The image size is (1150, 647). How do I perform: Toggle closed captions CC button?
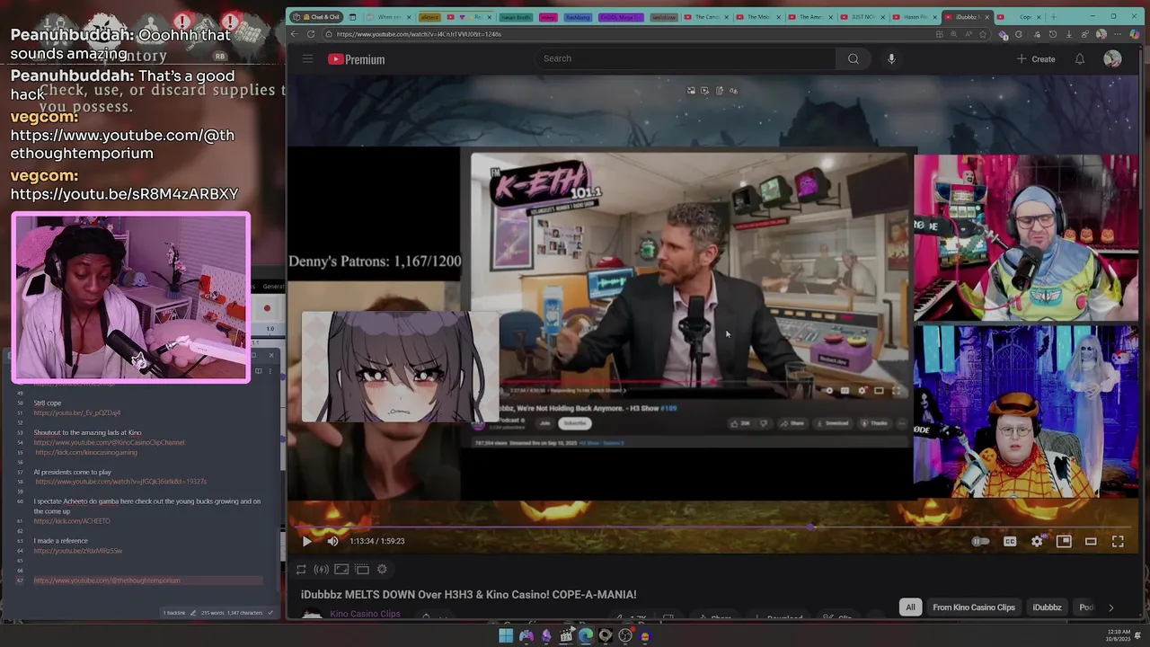tap(1010, 541)
